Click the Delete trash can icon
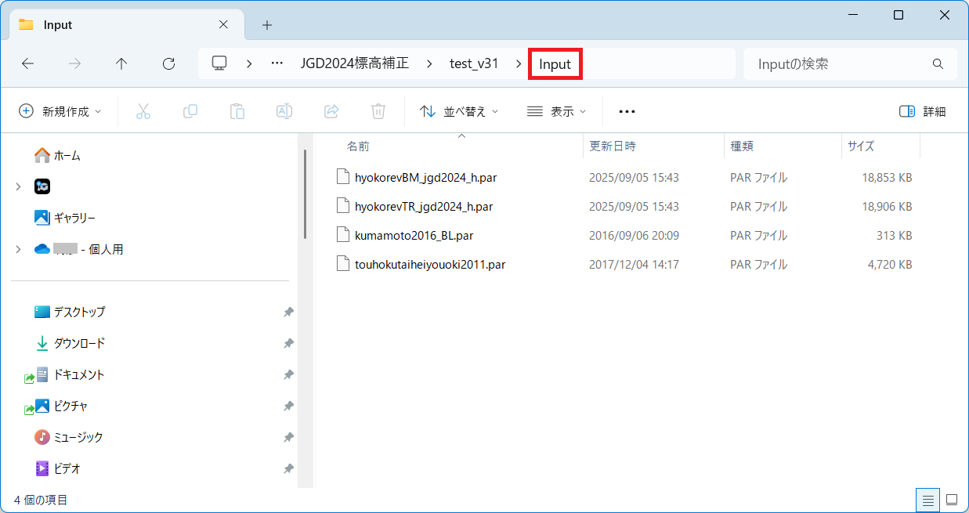The width and height of the screenshot is (969, 513). coord(378,111)
